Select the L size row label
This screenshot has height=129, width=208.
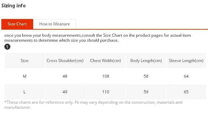tap(24, 92)
